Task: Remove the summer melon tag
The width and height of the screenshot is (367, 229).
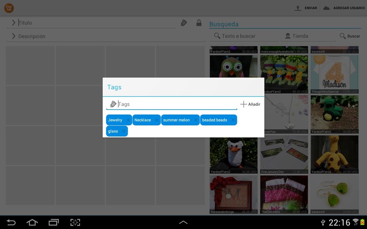Action: (x=196, y=120)
